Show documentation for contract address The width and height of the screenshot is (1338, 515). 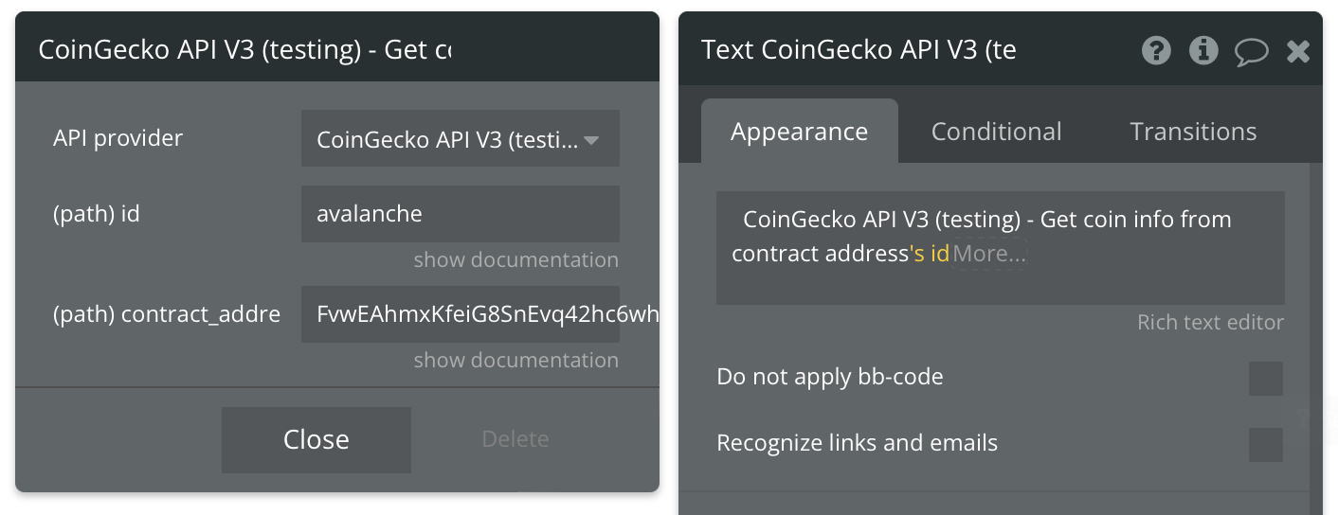(x=516, y=361)
